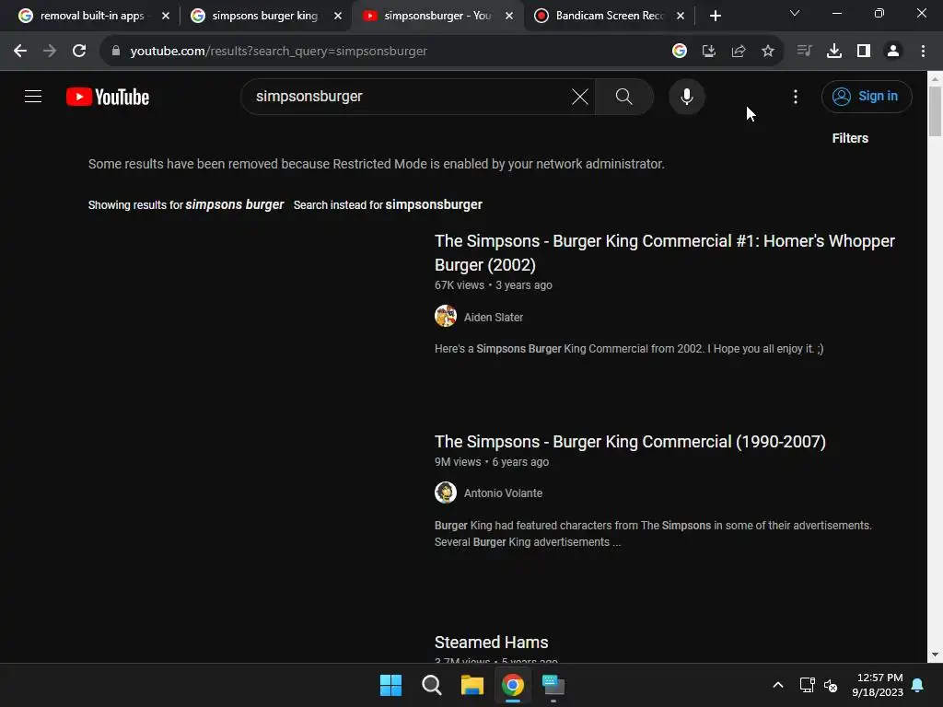943x707 pixels.
Task: Expand the tab search dropdown
Action: [x=795, y=13]
